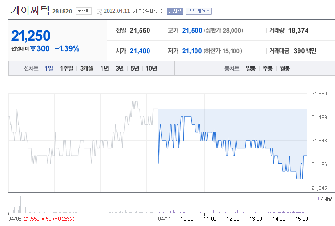Show the 10년 line chart

pos(151,68)
